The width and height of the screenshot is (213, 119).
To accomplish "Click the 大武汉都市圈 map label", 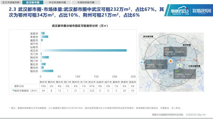I will tap(194, 66).
